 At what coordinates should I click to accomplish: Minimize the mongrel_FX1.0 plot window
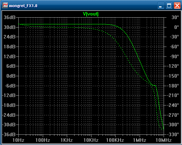pyautogui.click(x=161, y=6)
